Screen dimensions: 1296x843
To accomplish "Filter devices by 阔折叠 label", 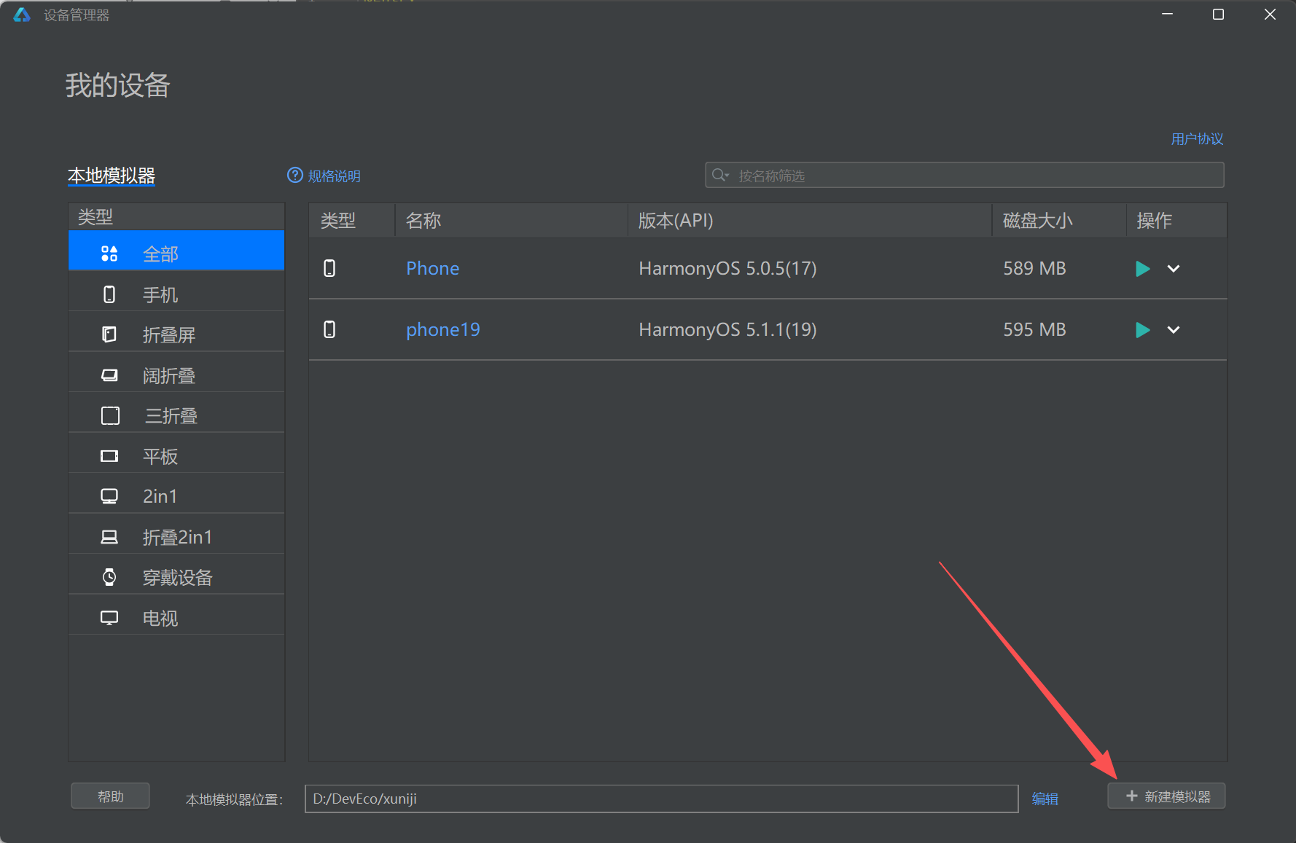I will coord(169,376).
